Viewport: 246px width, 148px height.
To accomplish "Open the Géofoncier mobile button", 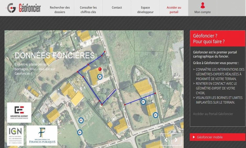I will (217, 137).
